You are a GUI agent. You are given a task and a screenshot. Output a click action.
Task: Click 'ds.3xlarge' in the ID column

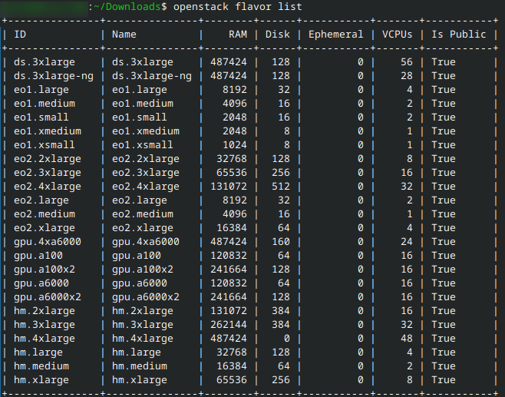pos(45,62)
